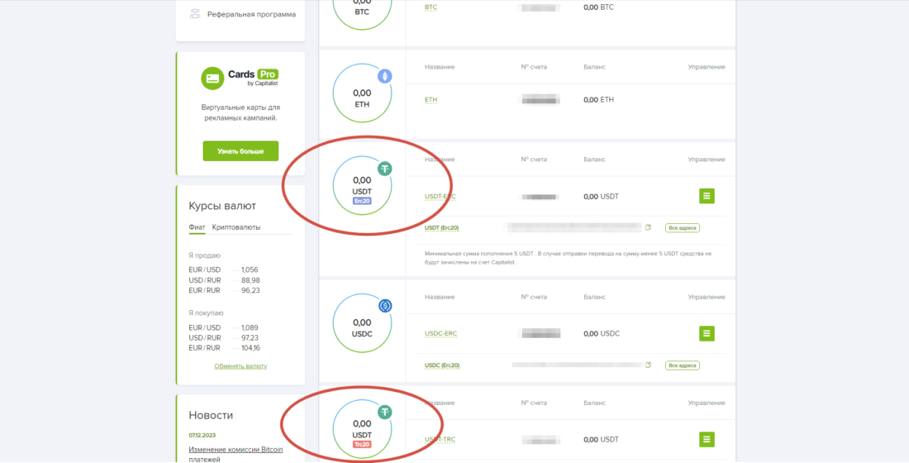Viewport: 909px width, 463px height.
Task: Click the USDC (Erc20) address label
Action: pyautogui.click(x=442, y=365)
